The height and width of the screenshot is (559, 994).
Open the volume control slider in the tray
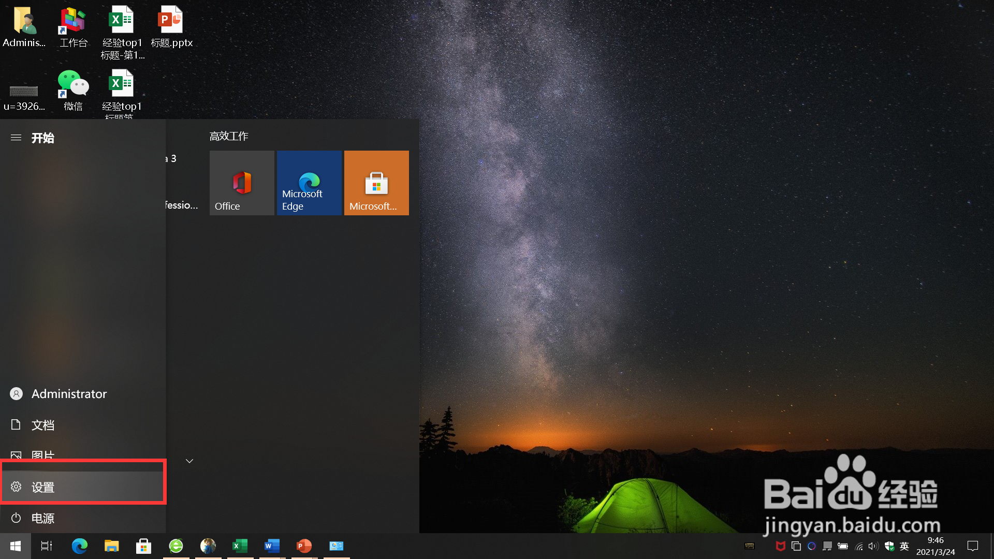click(x=873, y=546)
